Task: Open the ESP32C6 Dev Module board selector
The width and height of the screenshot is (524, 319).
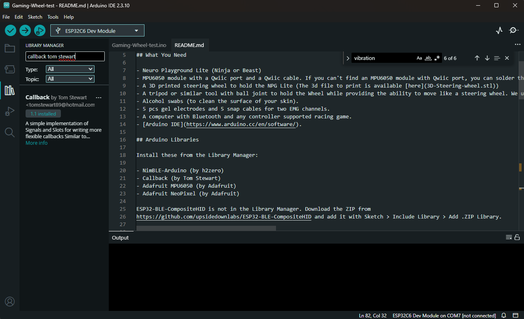Action: [x=97, y=31]
